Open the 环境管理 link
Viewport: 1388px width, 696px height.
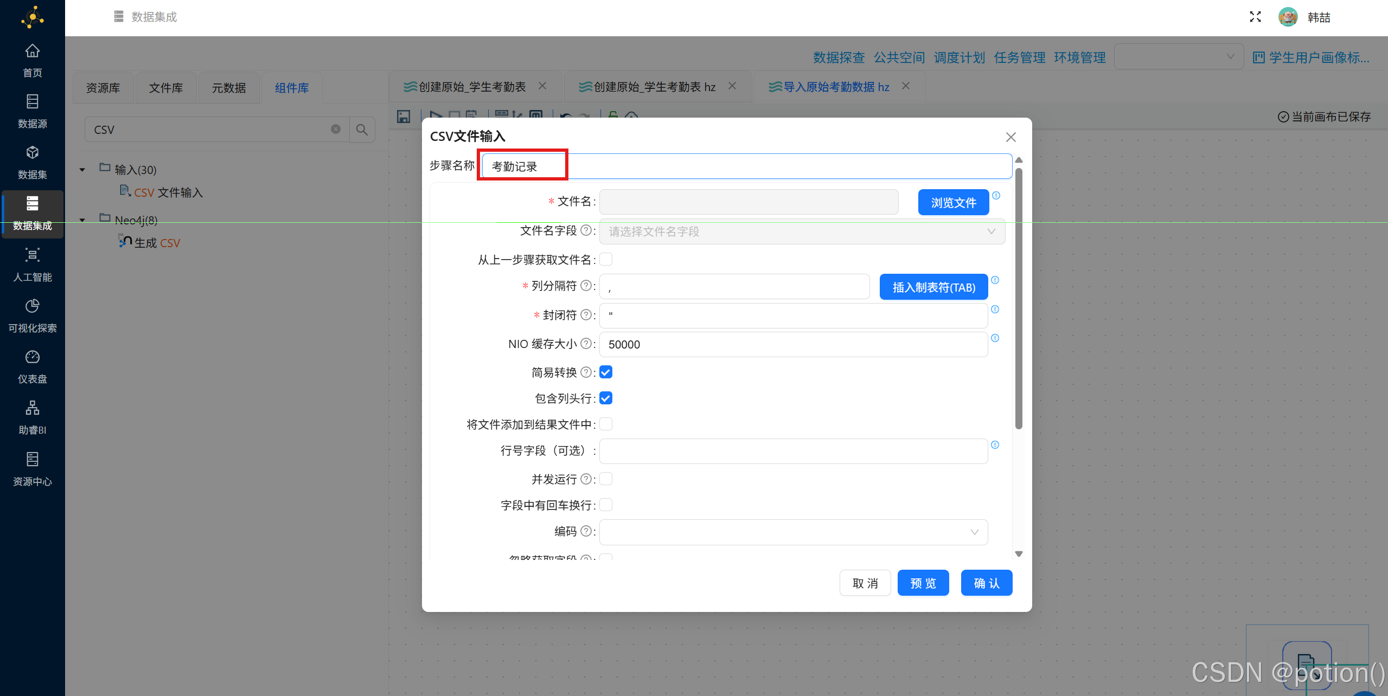[1079, 57]
